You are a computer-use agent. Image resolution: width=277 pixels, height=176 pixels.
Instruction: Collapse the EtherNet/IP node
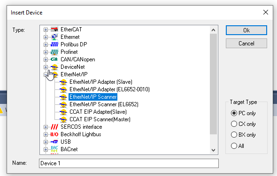(46, 74)
